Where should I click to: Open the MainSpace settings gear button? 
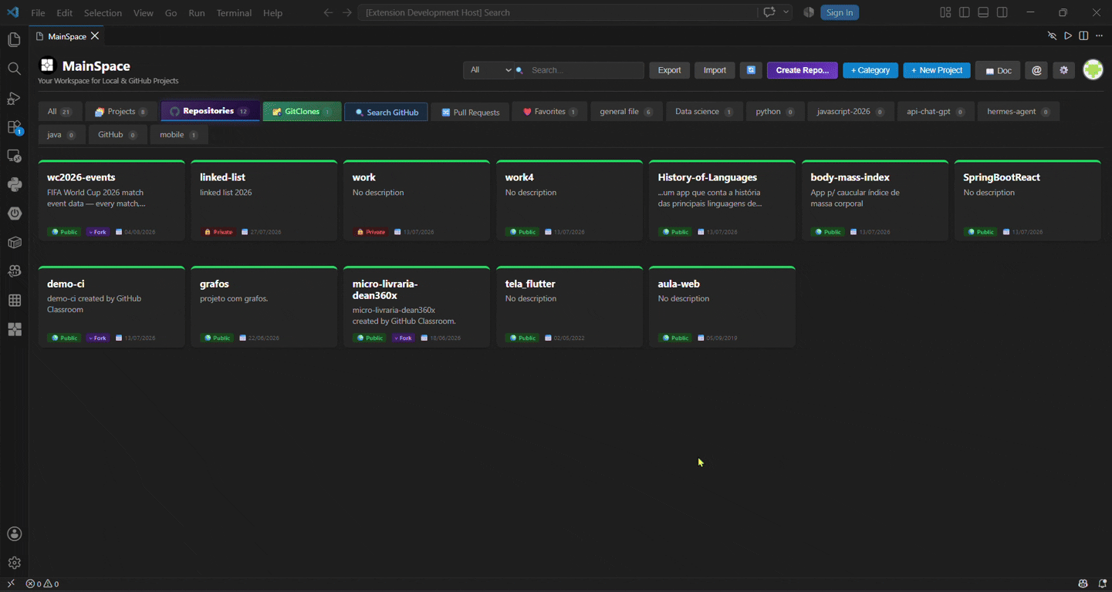[x=1064, y=70]
